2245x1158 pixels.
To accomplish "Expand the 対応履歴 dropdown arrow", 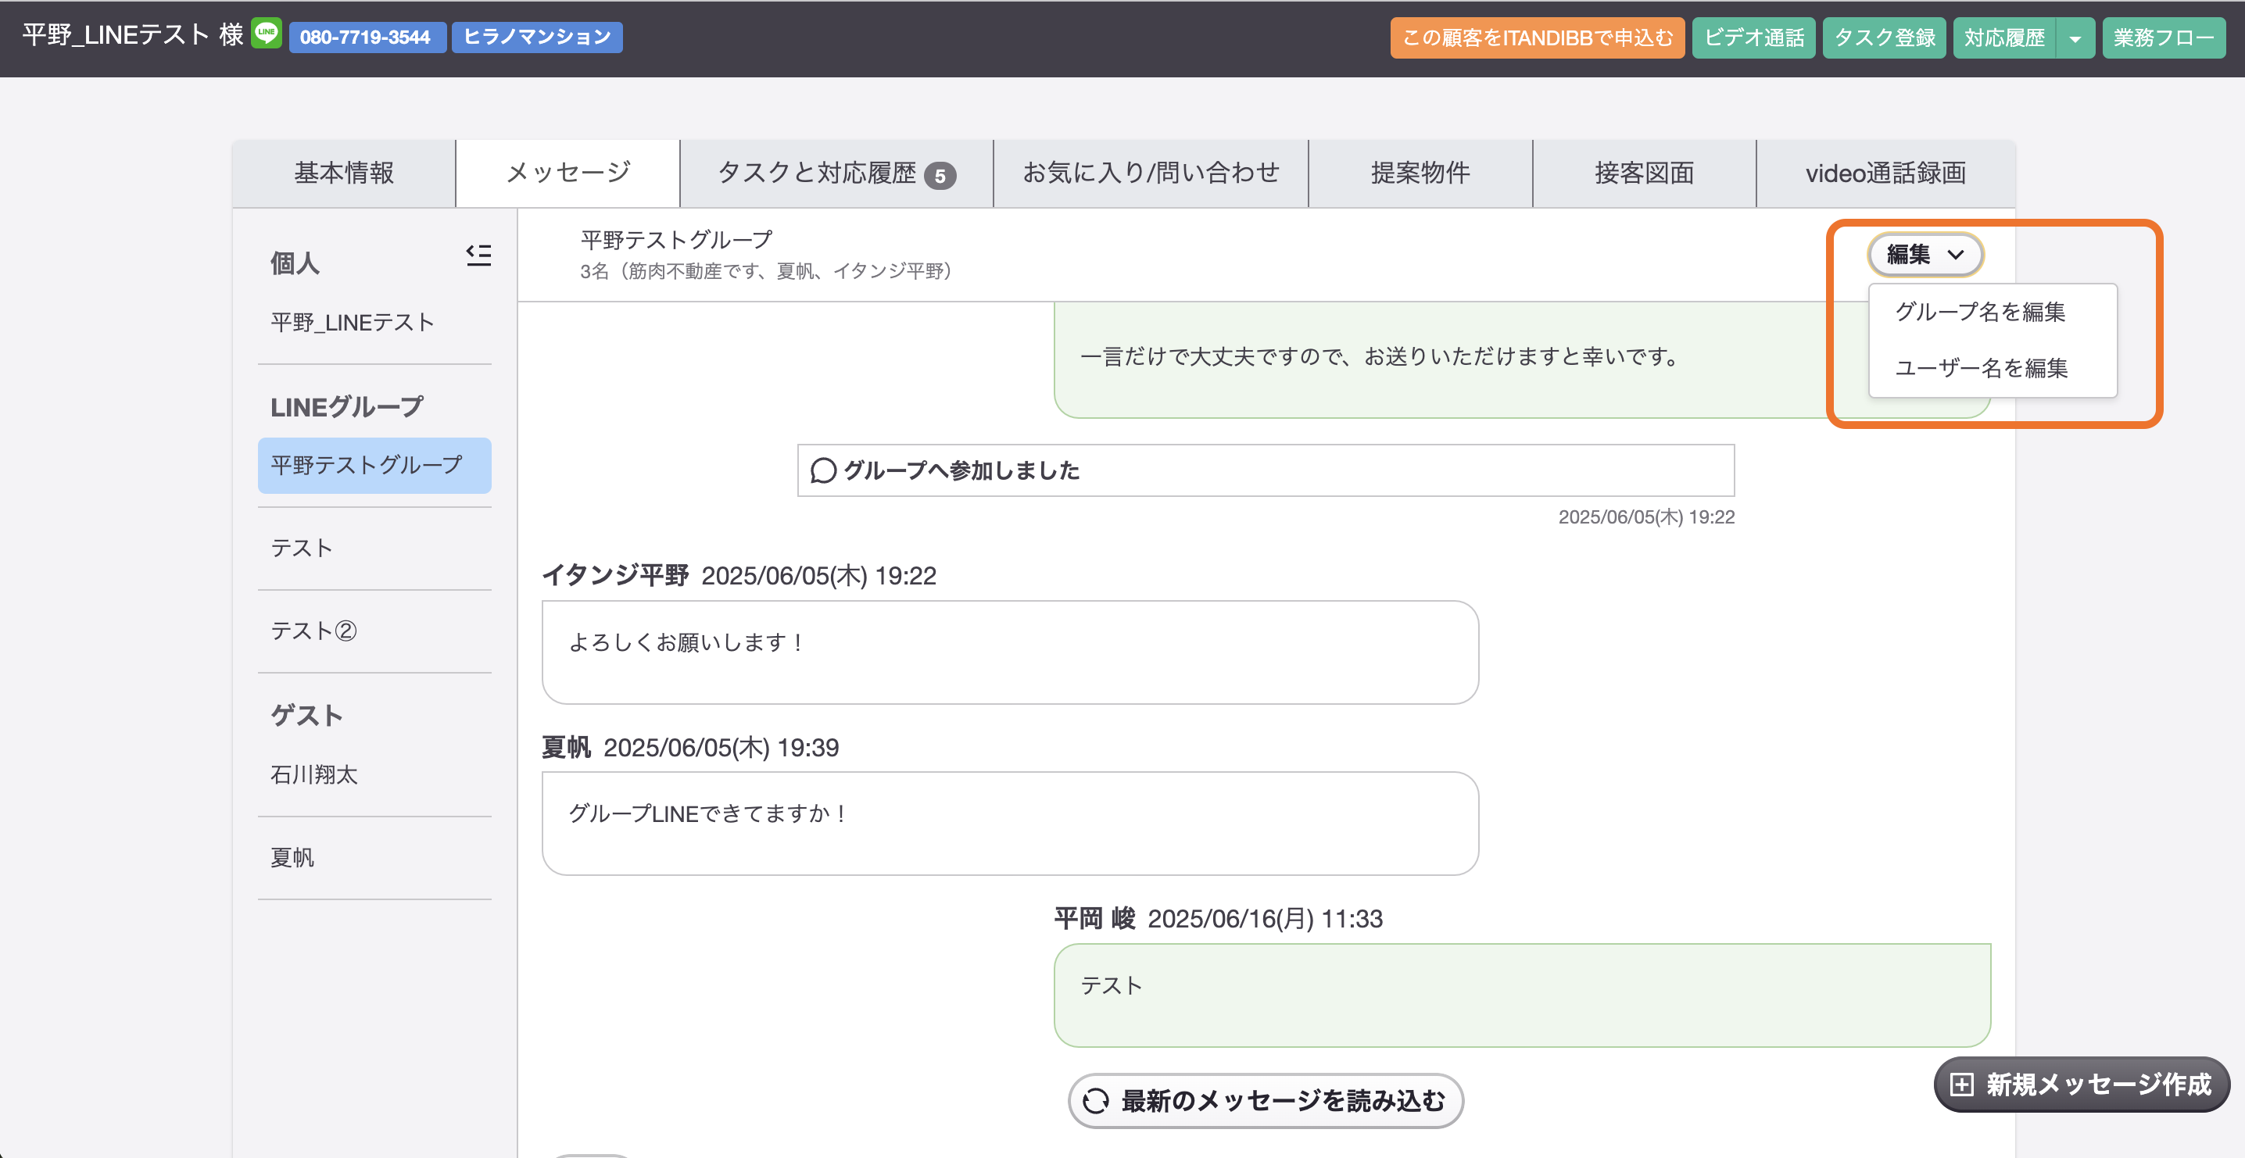I will [x=2075, y=38].
